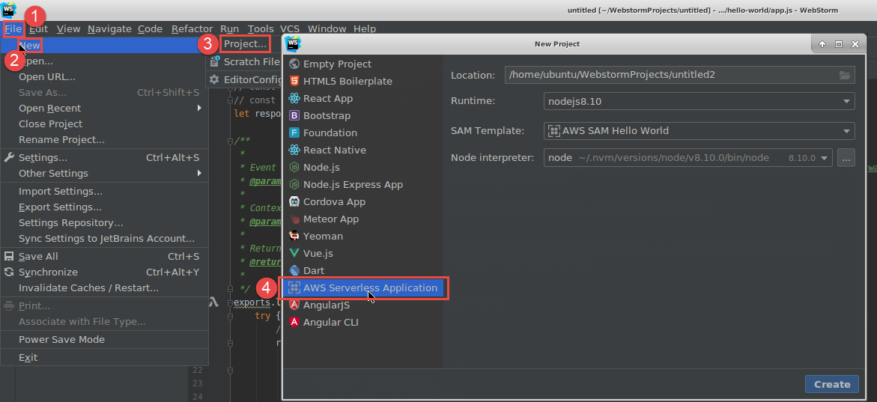Viewport: 877px width, 402px height.
Task: Open the Runtime dropdown
Action: point(698,101)
